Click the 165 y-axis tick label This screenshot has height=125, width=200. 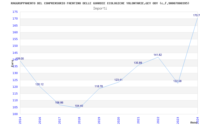coord(15,25)
